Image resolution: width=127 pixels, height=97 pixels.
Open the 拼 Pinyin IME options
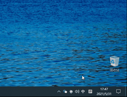click(x=90, y=91)
